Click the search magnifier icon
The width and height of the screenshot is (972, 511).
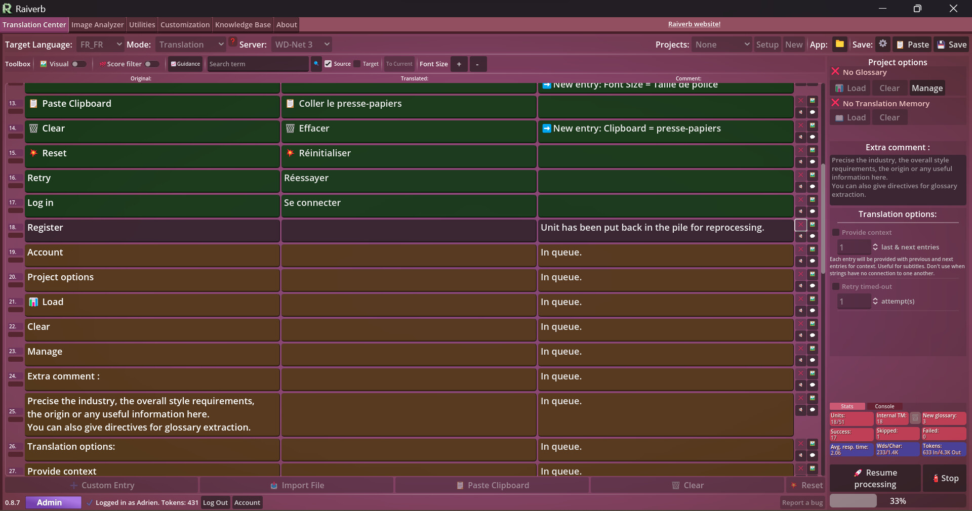tap(316, 64)
